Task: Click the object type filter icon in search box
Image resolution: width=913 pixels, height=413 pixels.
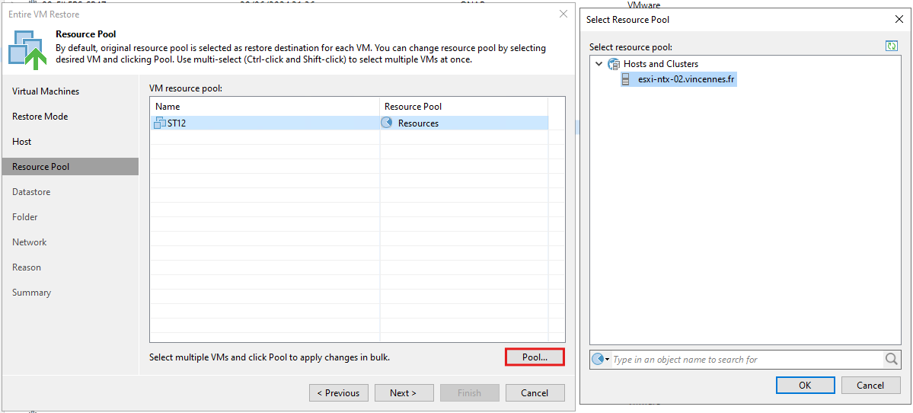Action: (598, 360)
